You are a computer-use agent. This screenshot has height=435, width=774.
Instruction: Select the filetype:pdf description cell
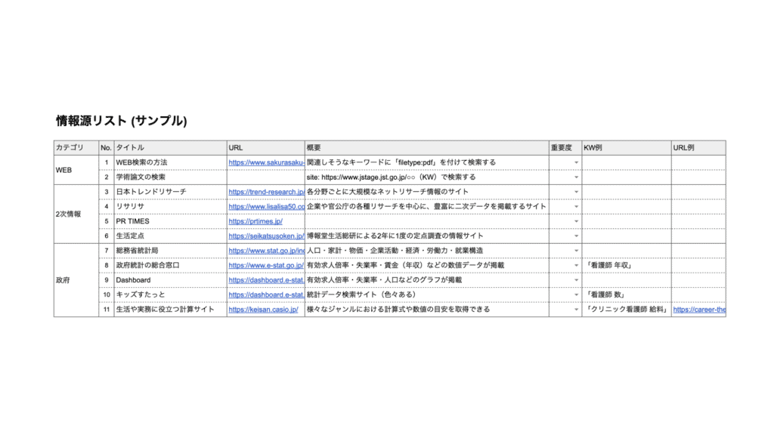(426, 162)
